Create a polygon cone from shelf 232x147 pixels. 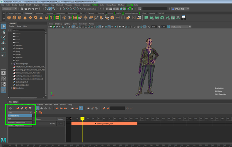(x=25, y=18)
